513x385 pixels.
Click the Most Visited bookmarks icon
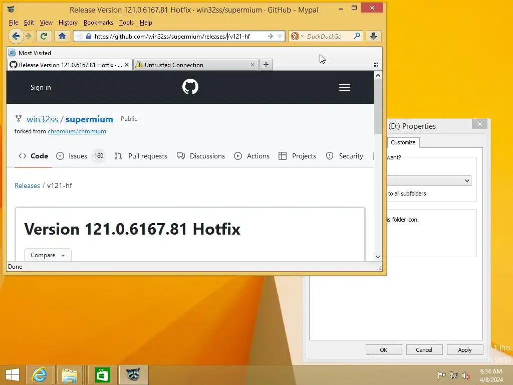tap(12, 53)
